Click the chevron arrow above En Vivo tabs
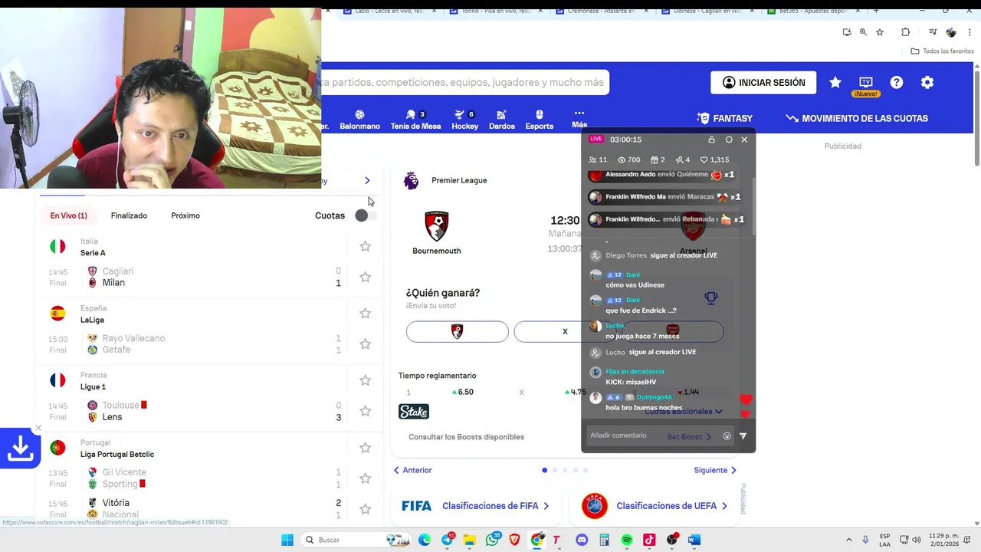981x552 pixels. [367, 181]
